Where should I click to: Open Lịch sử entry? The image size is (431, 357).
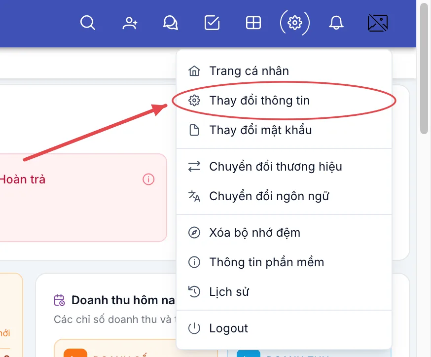pyautogui.click(x=284, y=292)
